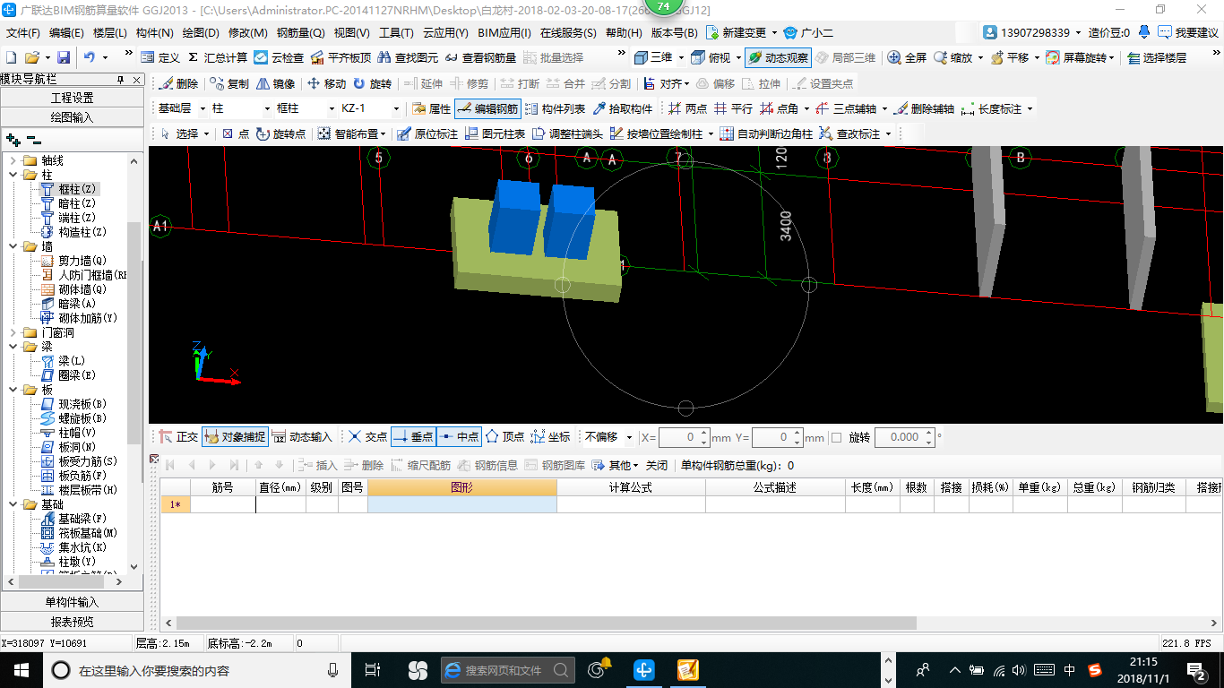Click 原位标注 in-place annotation tool

[427, 133]
